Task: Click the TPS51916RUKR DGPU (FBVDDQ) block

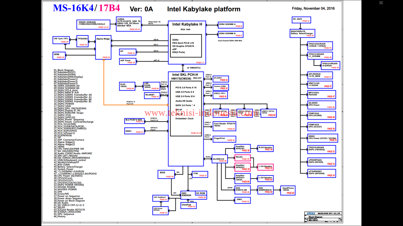Action: click(x=322, y=149)
